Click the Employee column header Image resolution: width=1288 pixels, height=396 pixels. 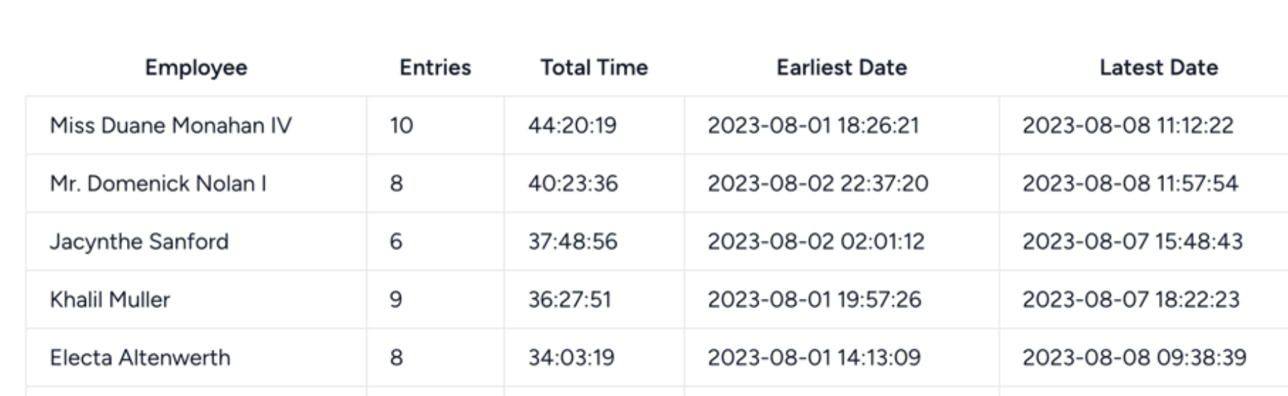(x=195, y=68)
